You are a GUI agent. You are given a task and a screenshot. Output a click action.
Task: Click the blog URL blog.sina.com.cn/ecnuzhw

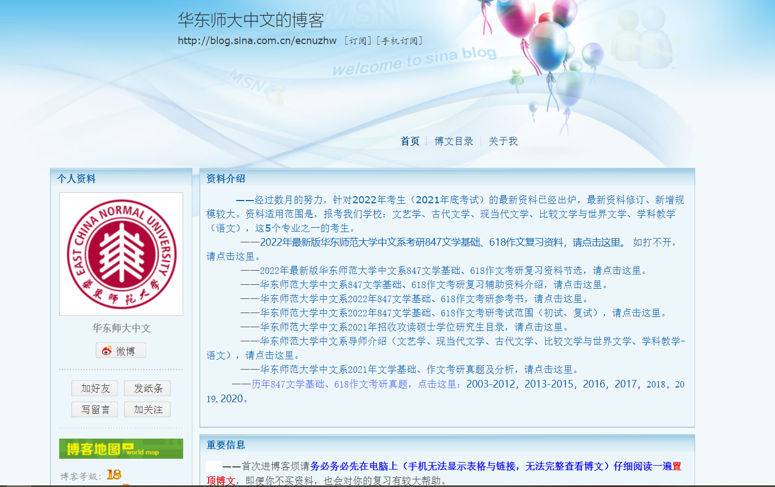point(257,41)
